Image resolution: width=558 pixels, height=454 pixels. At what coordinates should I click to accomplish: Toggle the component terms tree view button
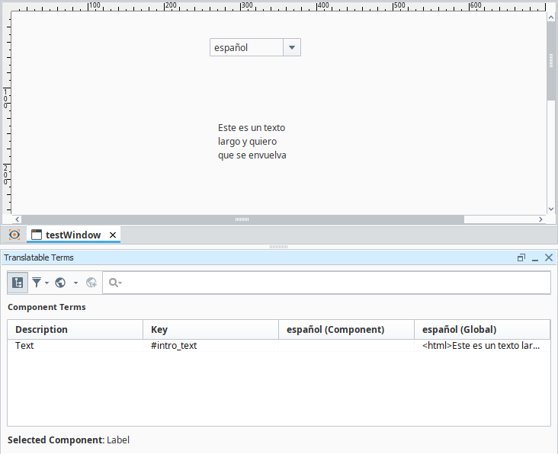pyautogui.click(x=18, y=283)
